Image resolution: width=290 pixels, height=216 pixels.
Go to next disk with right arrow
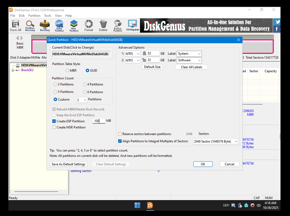coord(22,38)
